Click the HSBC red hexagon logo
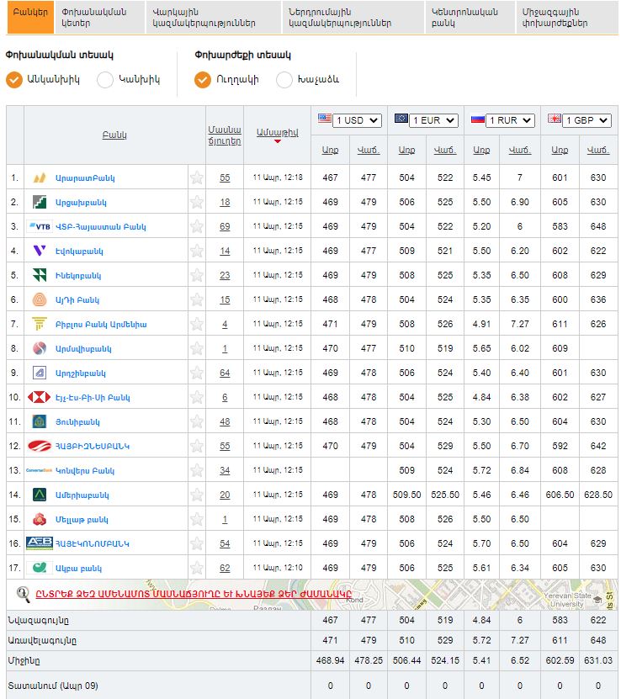This screenshot has width=621, height=699. (x=40, y=397)
